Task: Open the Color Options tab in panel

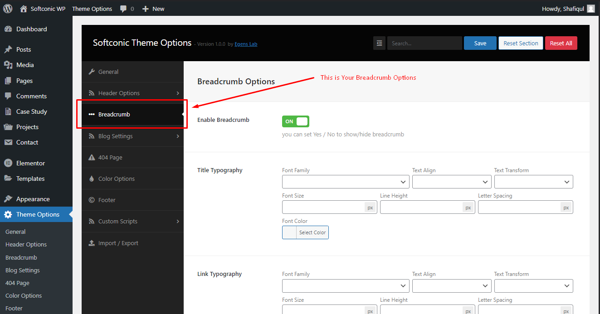Action: (x=132, y=179)
